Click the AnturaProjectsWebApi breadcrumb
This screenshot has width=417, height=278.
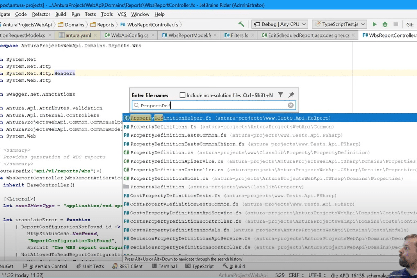[x=26, y=25]
